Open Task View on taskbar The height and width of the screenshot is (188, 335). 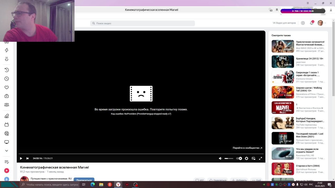tap(84, 185)
